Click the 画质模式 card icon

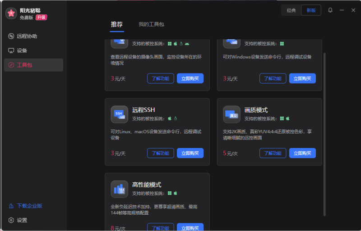tap(231, 114)
